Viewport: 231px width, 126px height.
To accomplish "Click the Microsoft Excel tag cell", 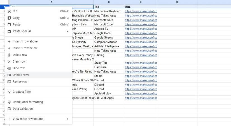I will (x=109, y=24).
